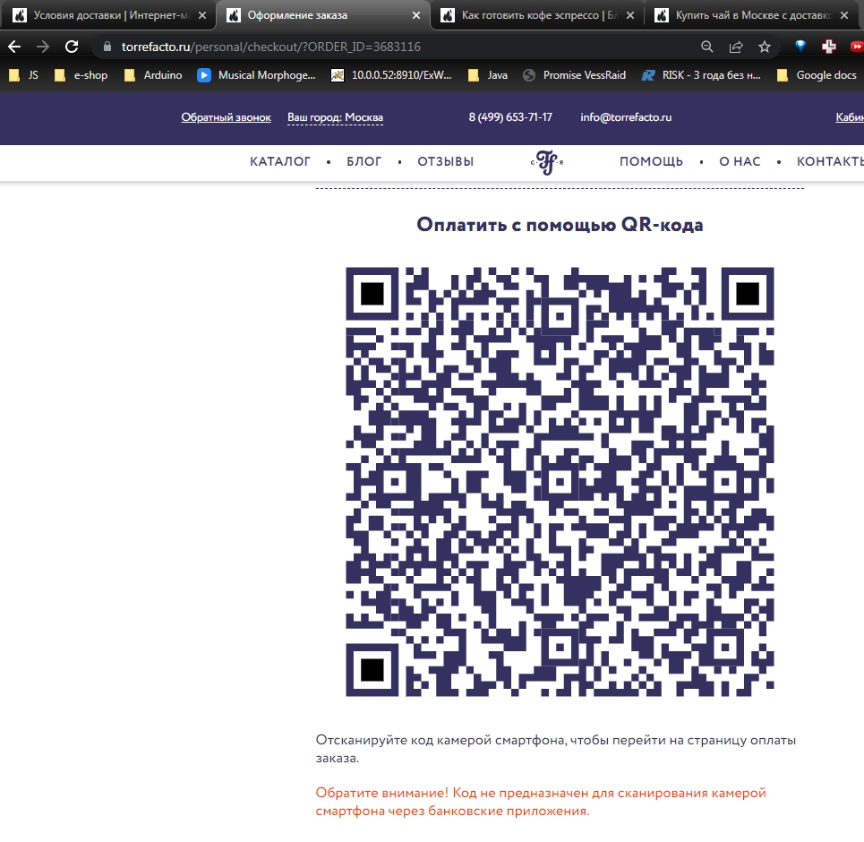This screenshot has height=842, width=864.
Task: Click the Torrefacto logo in the site header
Action: point(546,162)
